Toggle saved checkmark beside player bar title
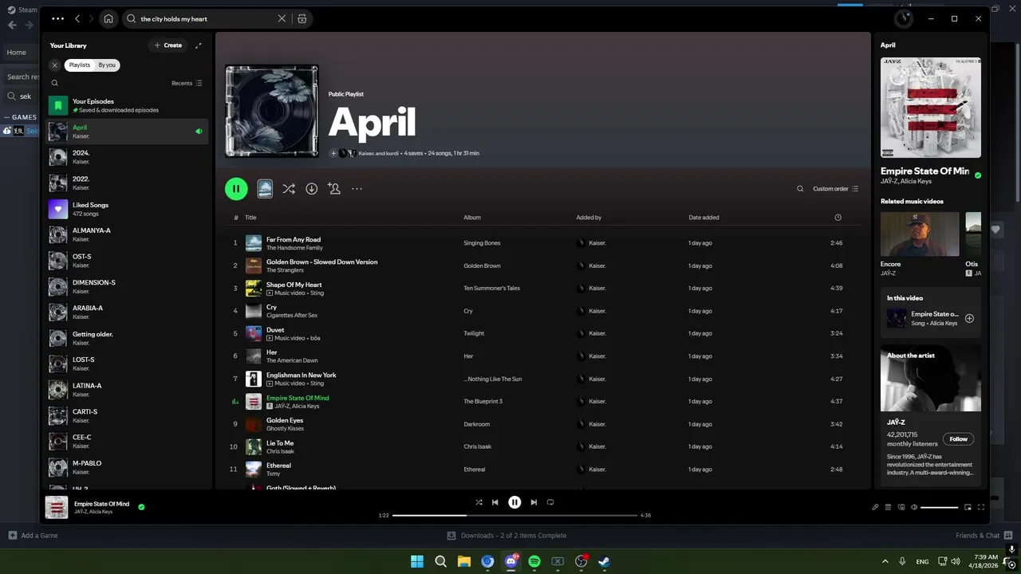This screenshot has height=574, width=1021. click(141, 506)
